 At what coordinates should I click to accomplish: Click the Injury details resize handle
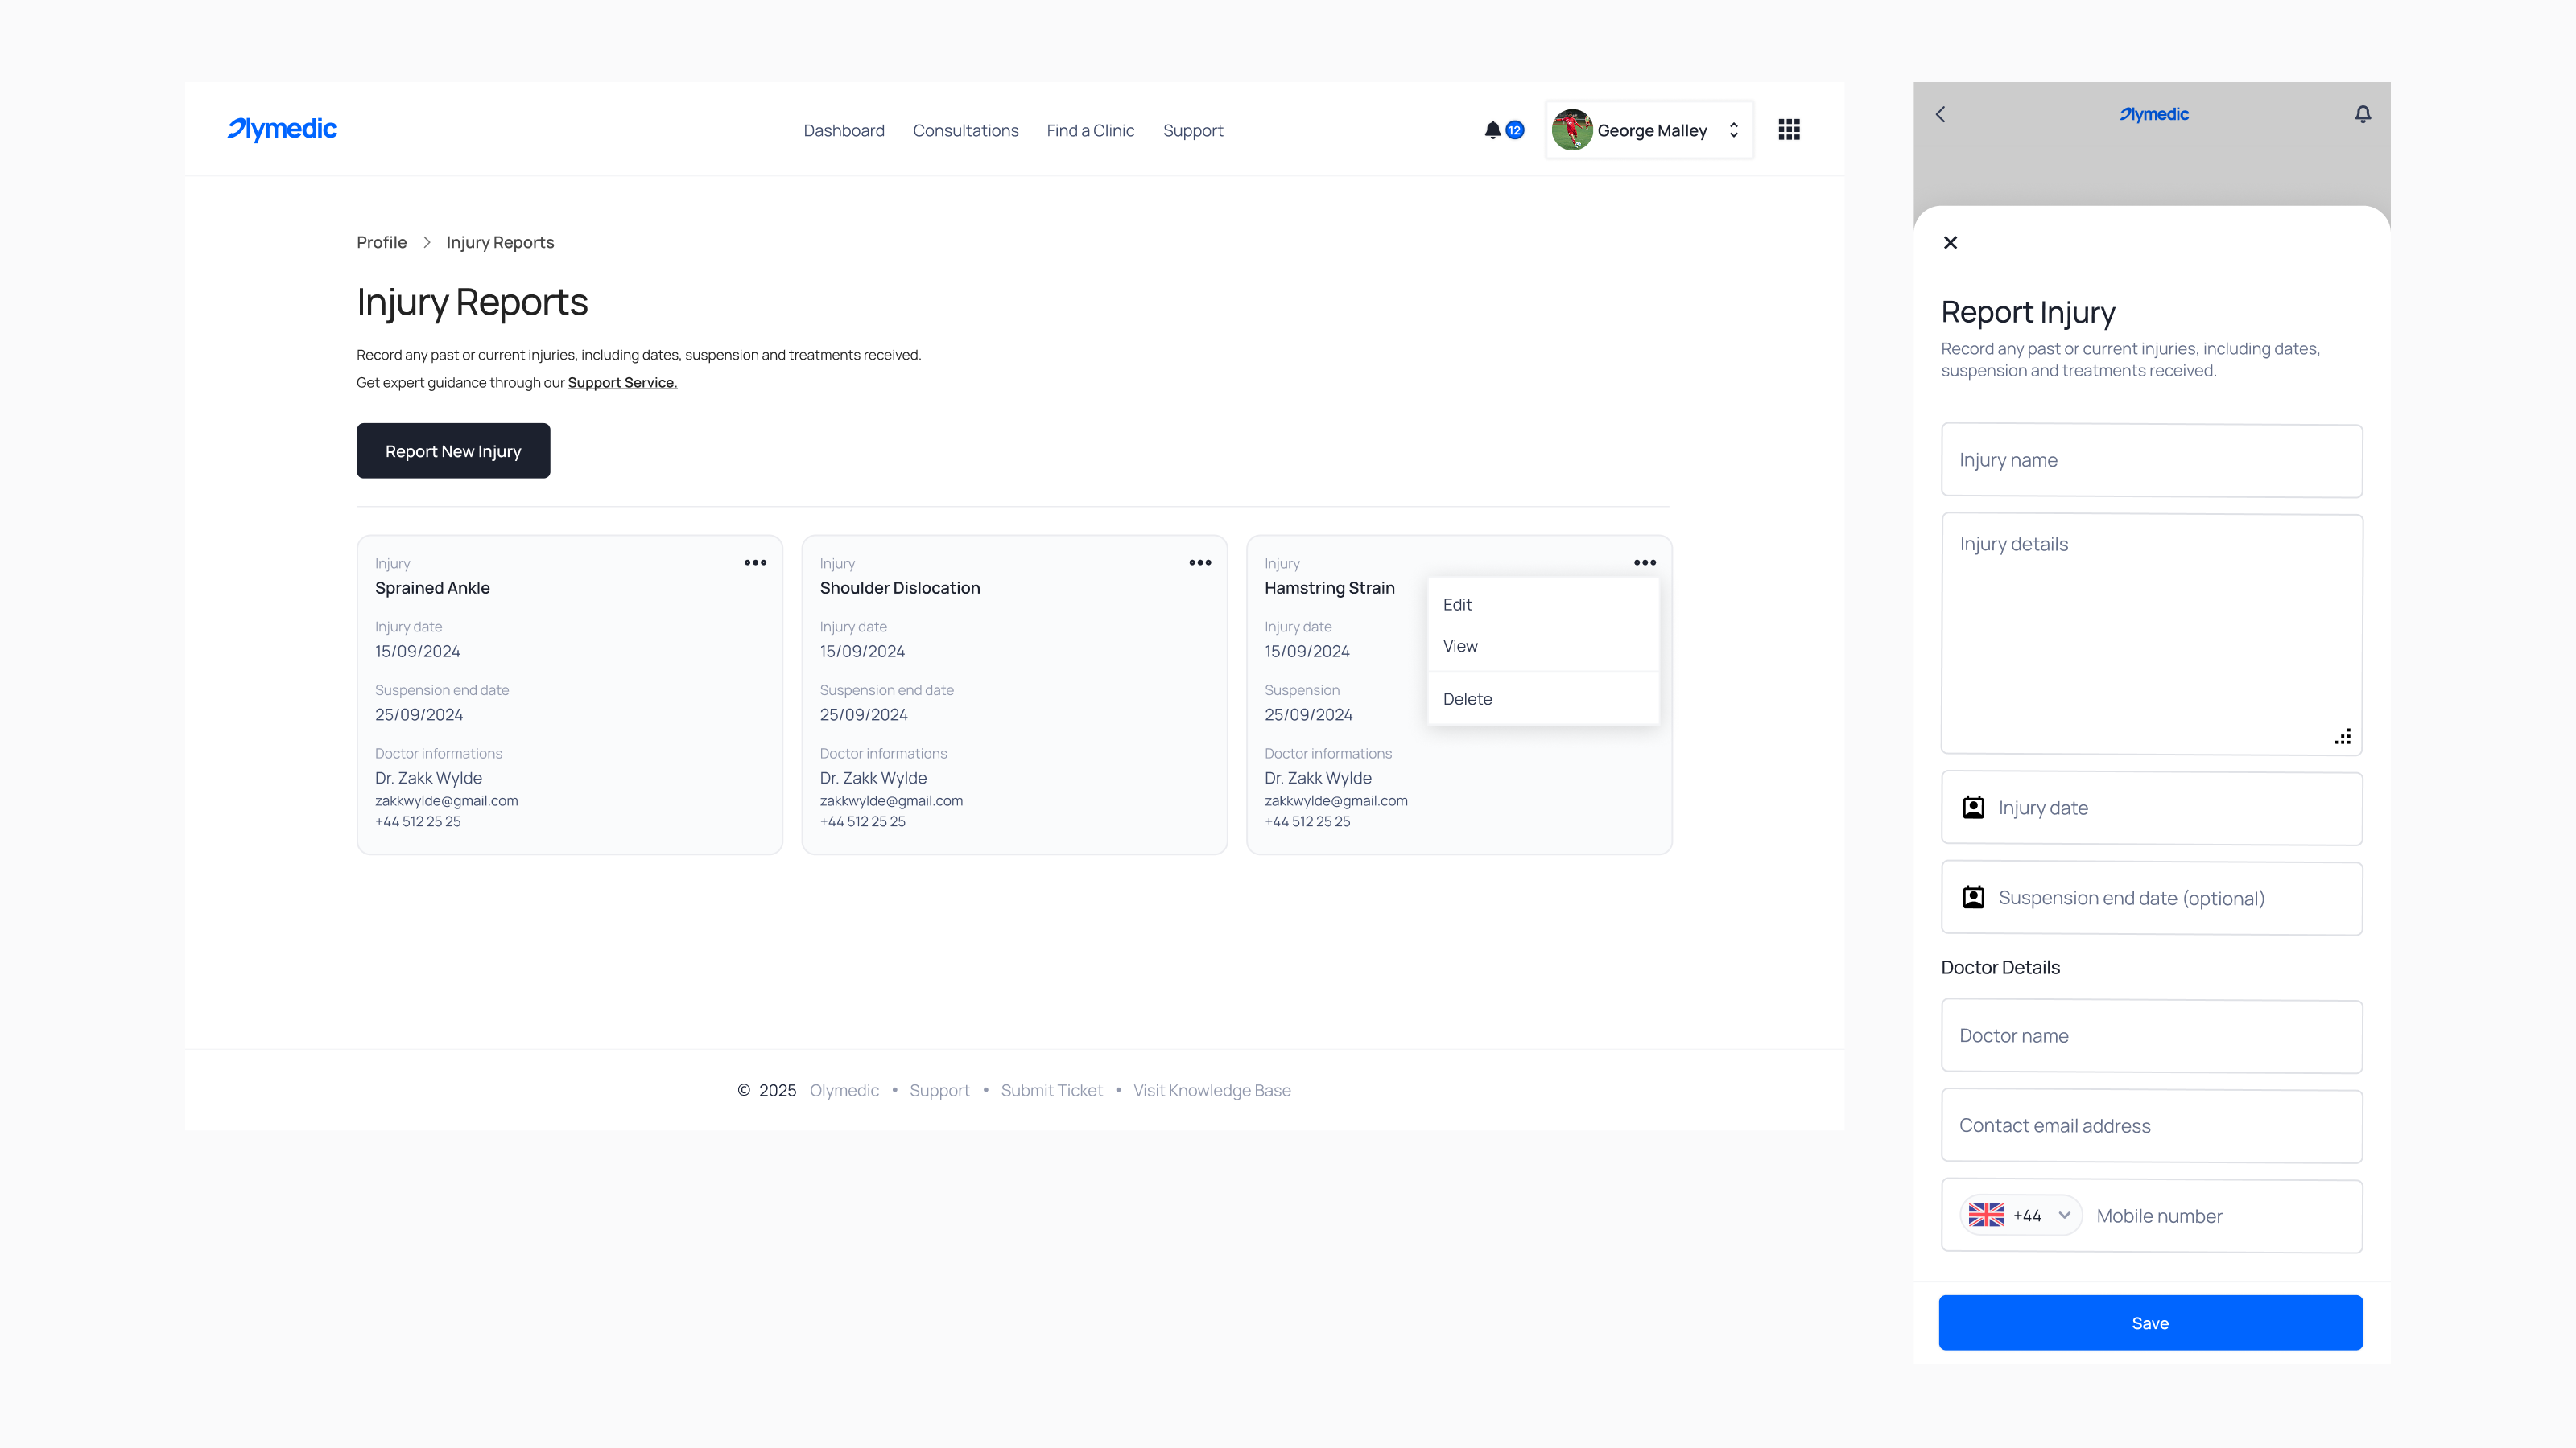(x=2342, y=737)
